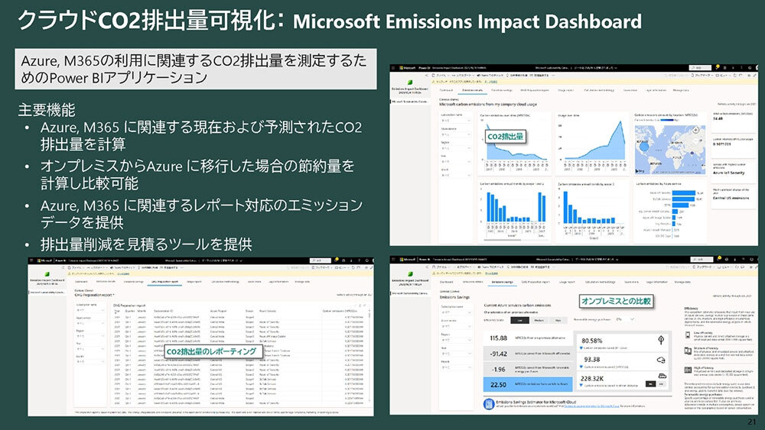The height and width of the screenshot is (430, 765).
Task: Click notification bell in Emissions Savings screenshot
Action: pyautogui.click(x=718, y=260)
